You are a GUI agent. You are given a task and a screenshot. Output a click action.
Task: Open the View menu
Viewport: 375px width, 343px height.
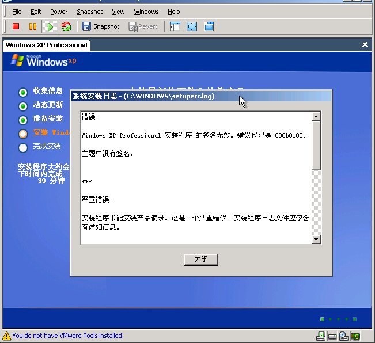pyautogui.click(x=118, y=12)
